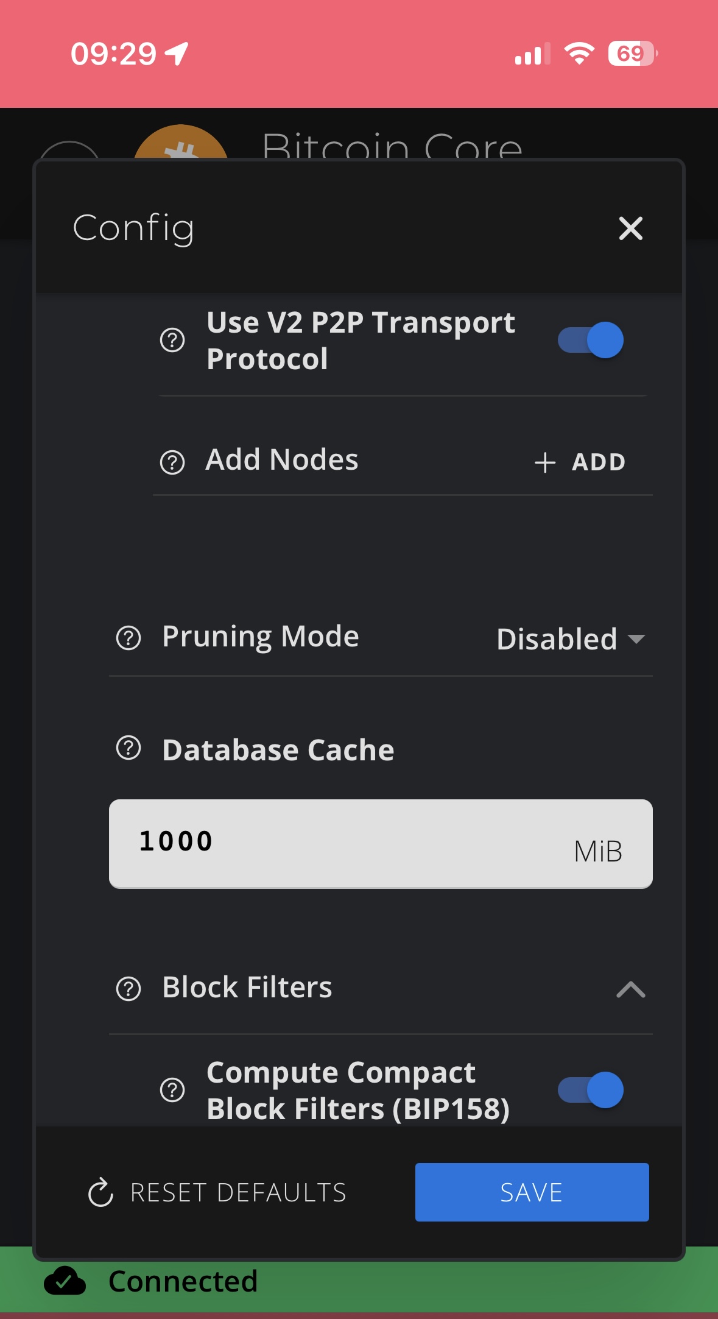Tap the battery indicator in the status bar

point(633,54)
